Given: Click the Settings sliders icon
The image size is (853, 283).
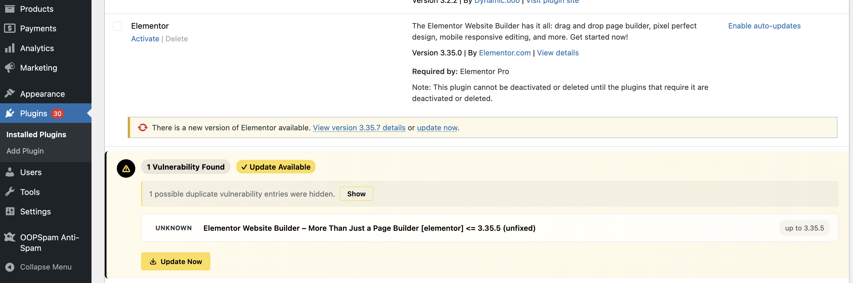Looking at the screenshot, I should click(x=9, y=211).
